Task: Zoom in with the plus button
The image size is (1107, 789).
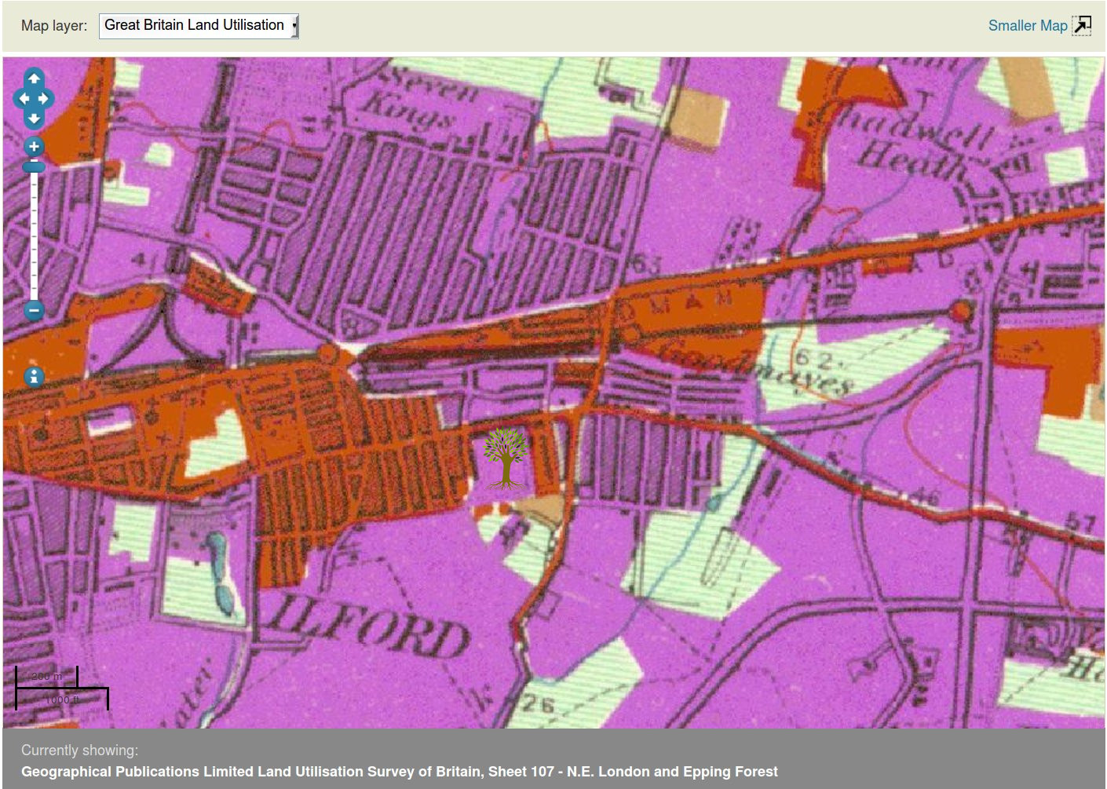Action: point(33,146)
